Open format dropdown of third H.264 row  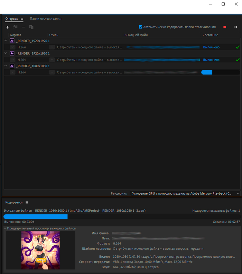point(12,72)
